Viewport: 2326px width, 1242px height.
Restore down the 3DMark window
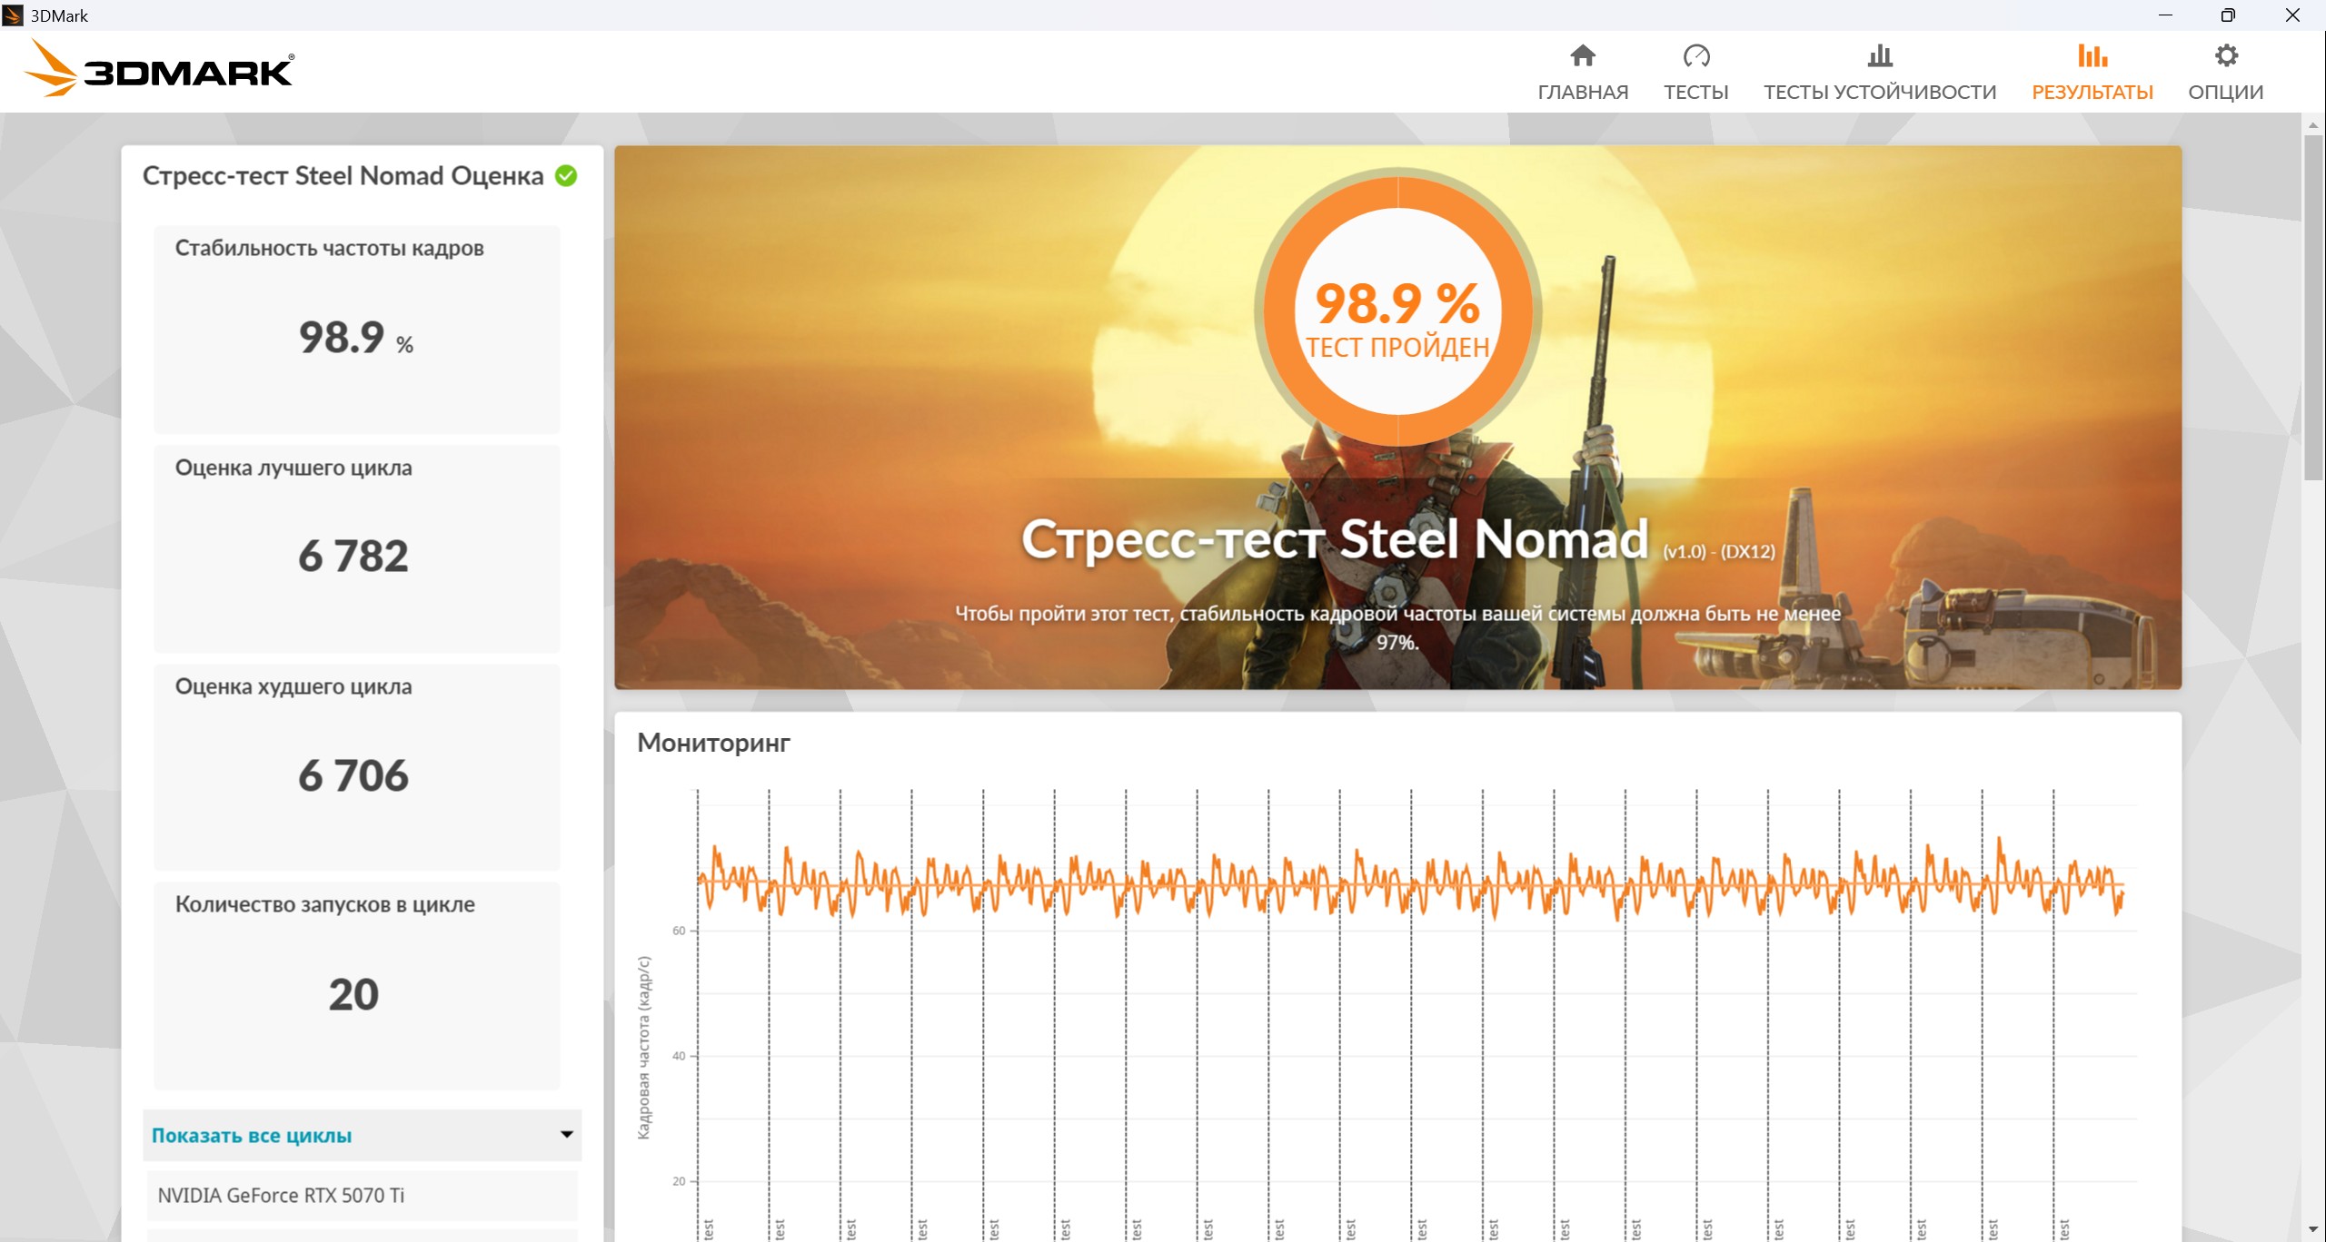point(2228,15)
